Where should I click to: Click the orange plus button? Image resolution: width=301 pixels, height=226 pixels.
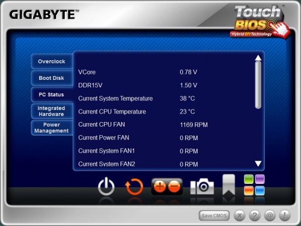(160, 186)
